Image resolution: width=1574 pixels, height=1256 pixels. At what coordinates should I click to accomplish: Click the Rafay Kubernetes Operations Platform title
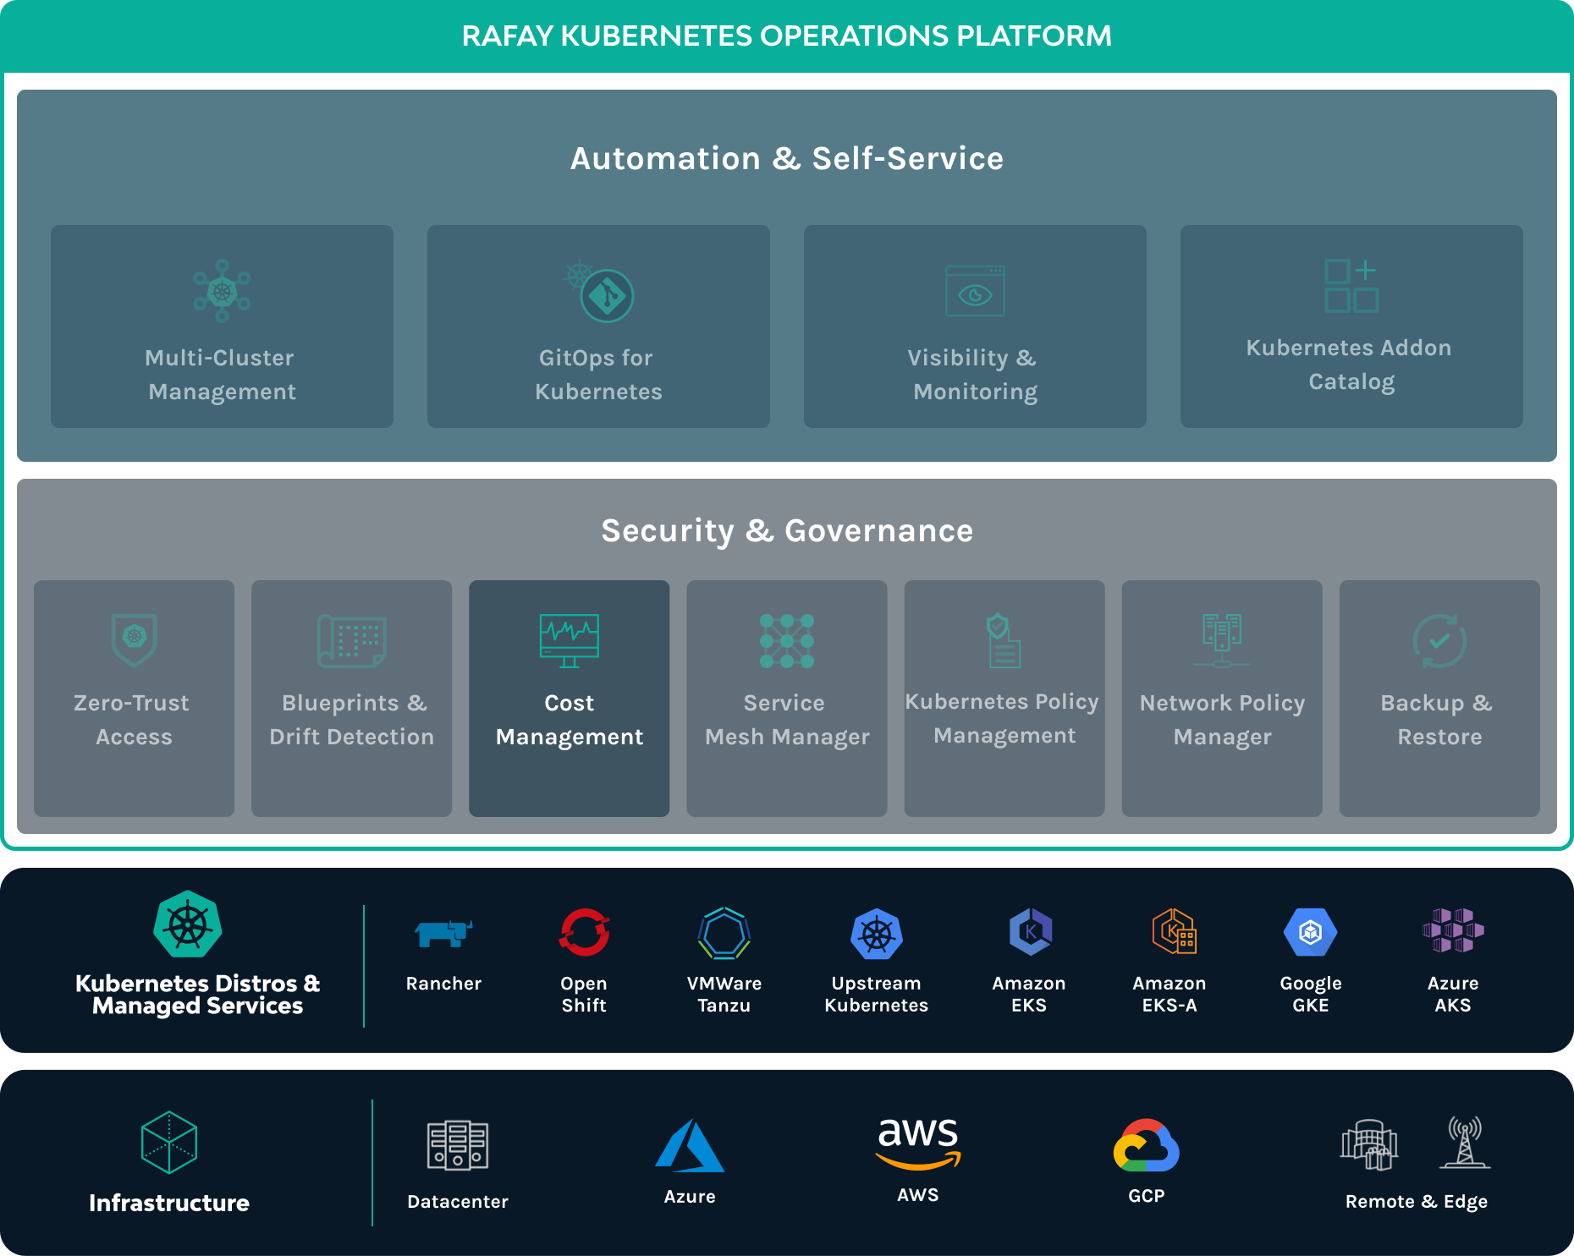point(787,36)
